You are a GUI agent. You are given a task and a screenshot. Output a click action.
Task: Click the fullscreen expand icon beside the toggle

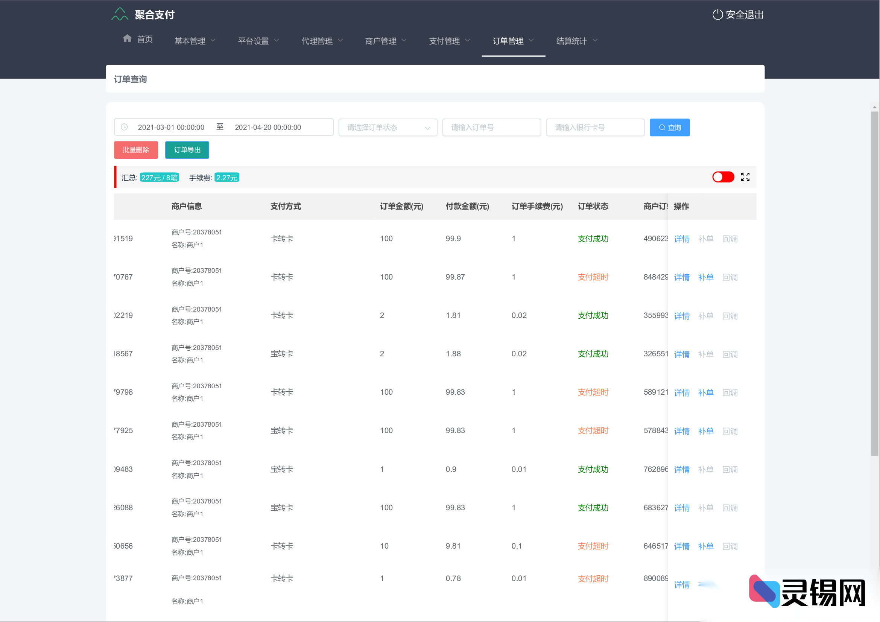tap(745, 177)
